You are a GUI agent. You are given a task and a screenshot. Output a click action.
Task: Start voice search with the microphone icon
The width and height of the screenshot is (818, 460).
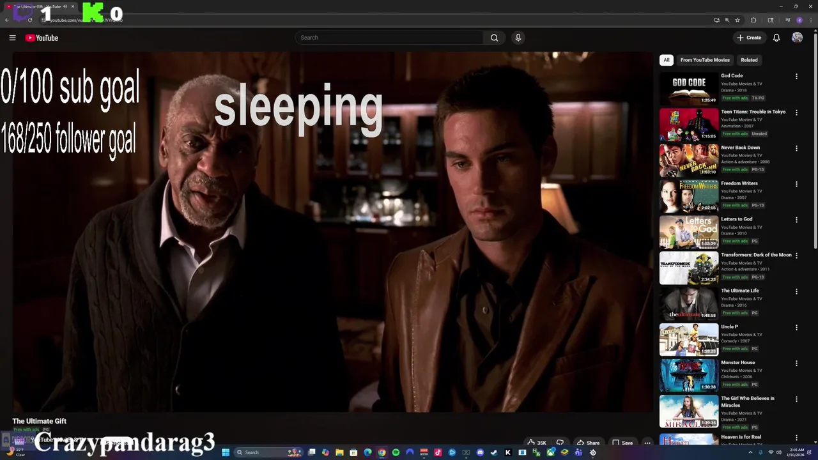coord(518,38)
